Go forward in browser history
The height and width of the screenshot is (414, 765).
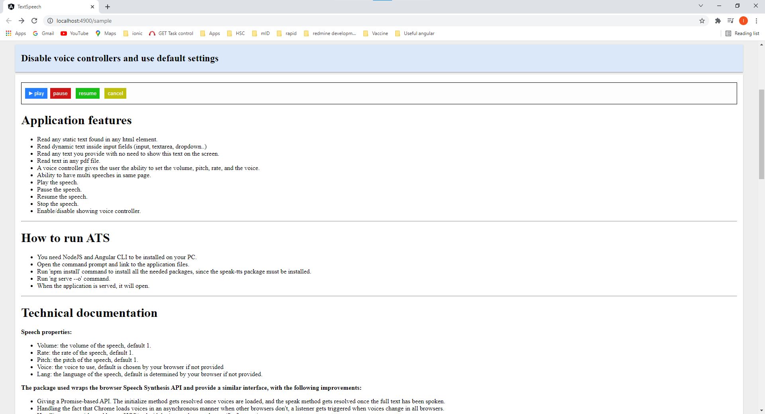pyautogui.click(x=22, y=21)
